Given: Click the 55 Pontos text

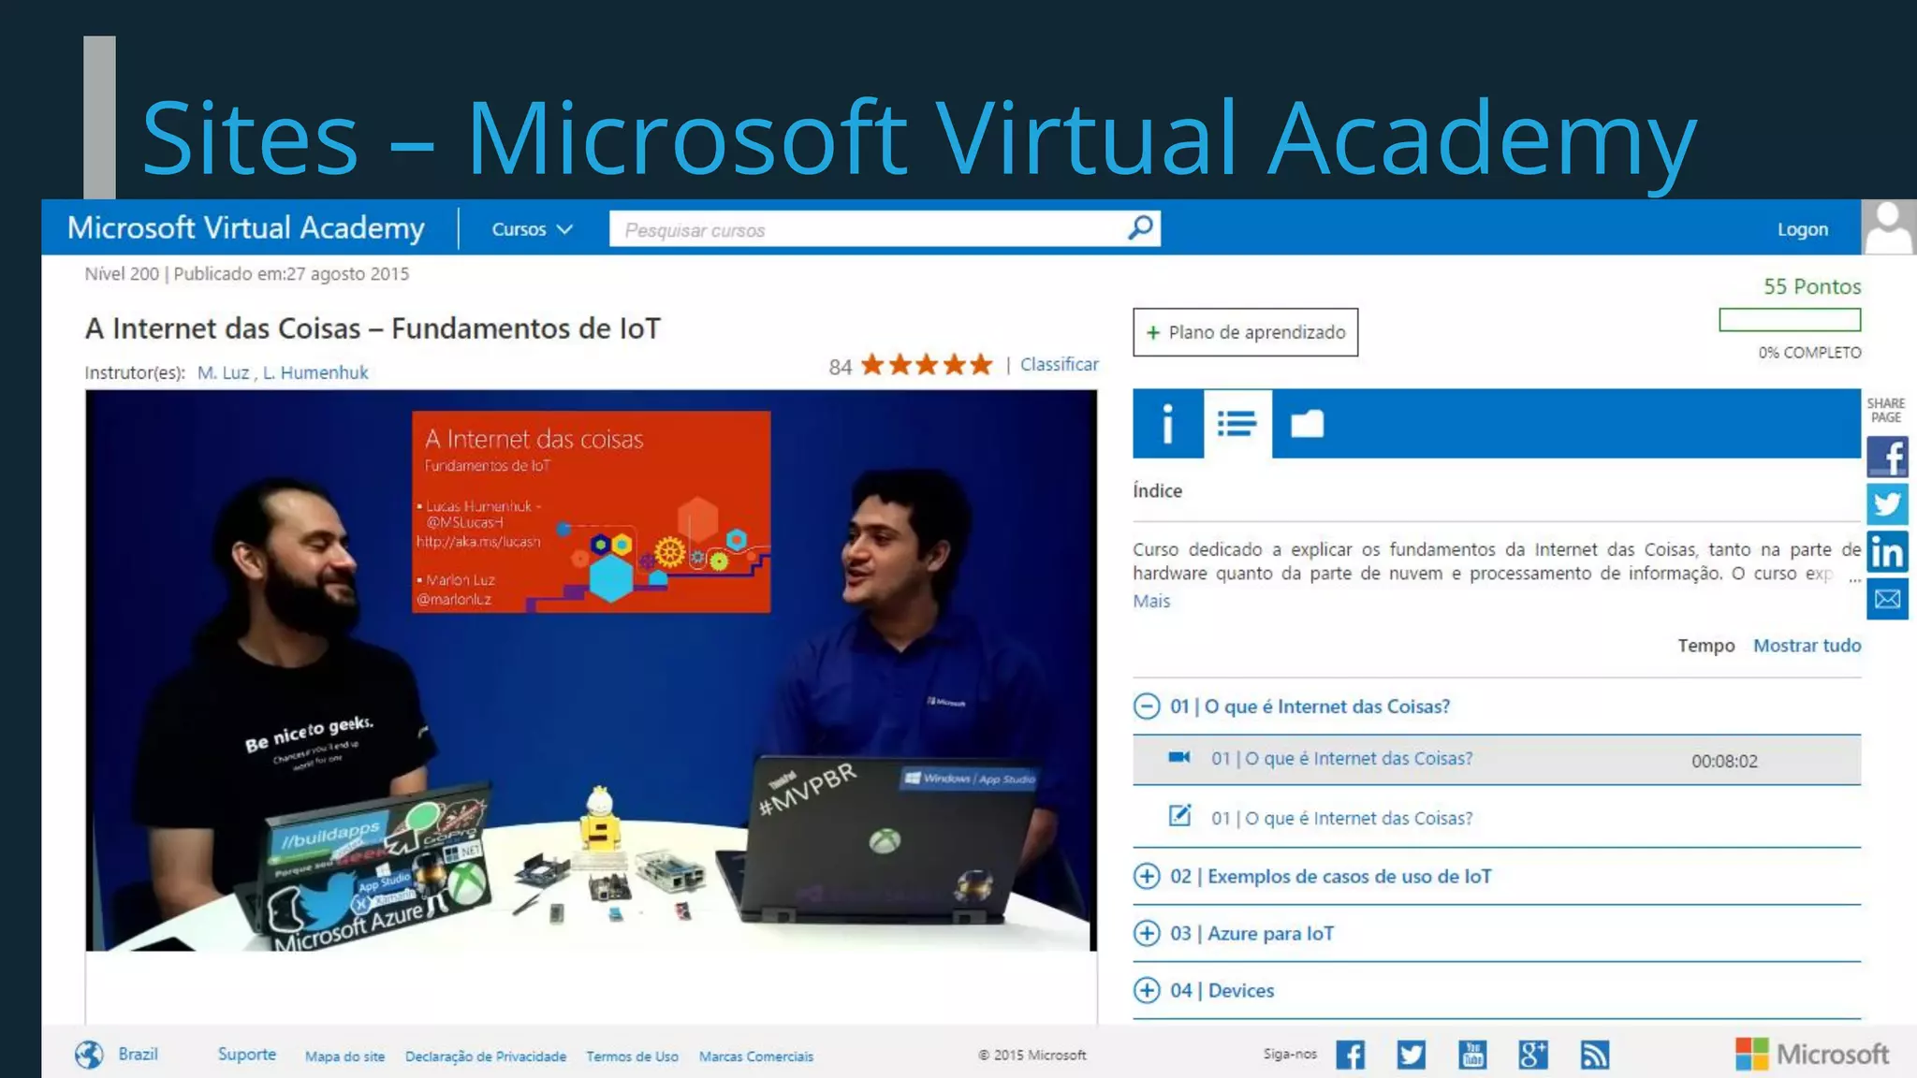Looking at the screenshot, I should coord(1812,286).
